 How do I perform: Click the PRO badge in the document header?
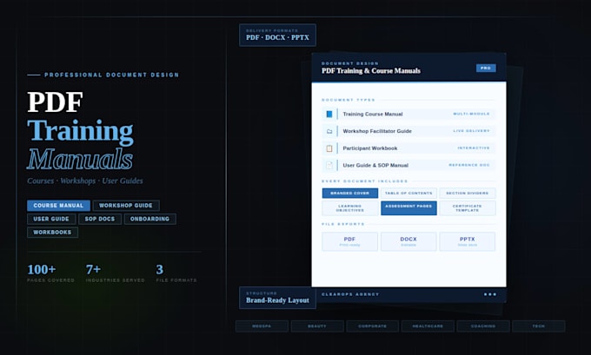pyautogui.click(x=486, y=69)
